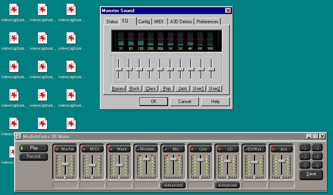This screenshot has height=195, width=333.
Task: Toggle the CD channel mute button
Action: (227, 149)
